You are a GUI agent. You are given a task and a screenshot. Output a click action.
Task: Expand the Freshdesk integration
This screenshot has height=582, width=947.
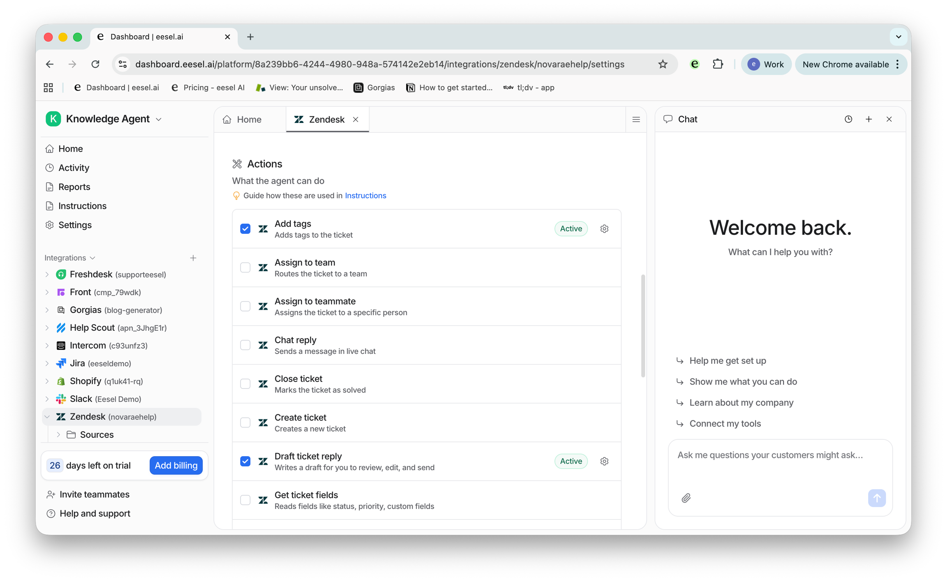[x=47, y=274]
